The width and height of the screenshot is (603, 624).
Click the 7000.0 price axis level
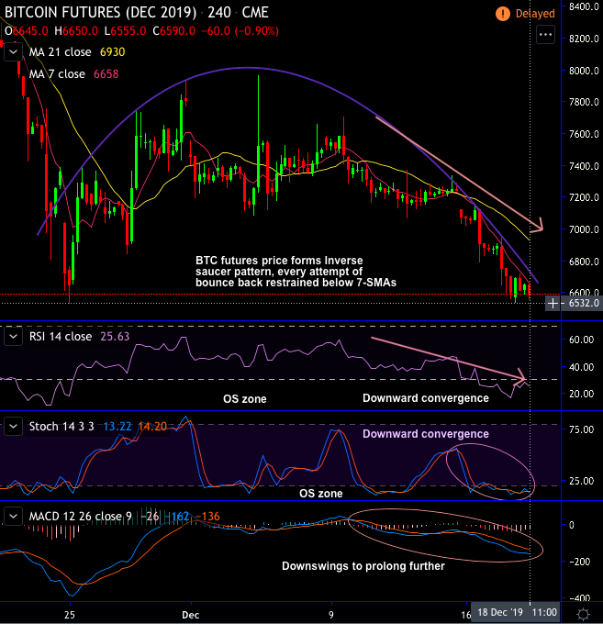point(584,229)
